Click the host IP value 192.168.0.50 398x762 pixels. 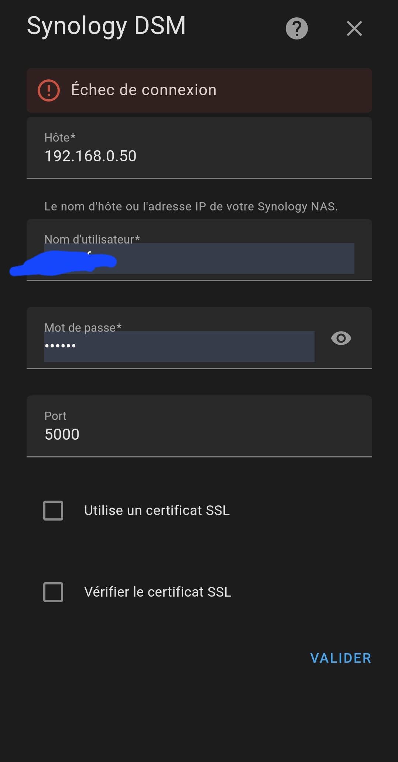(90, 156)
